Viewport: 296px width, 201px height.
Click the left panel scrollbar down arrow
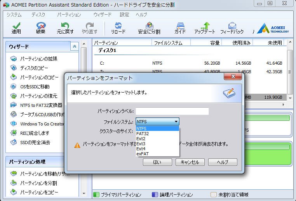tap(84, 194)
